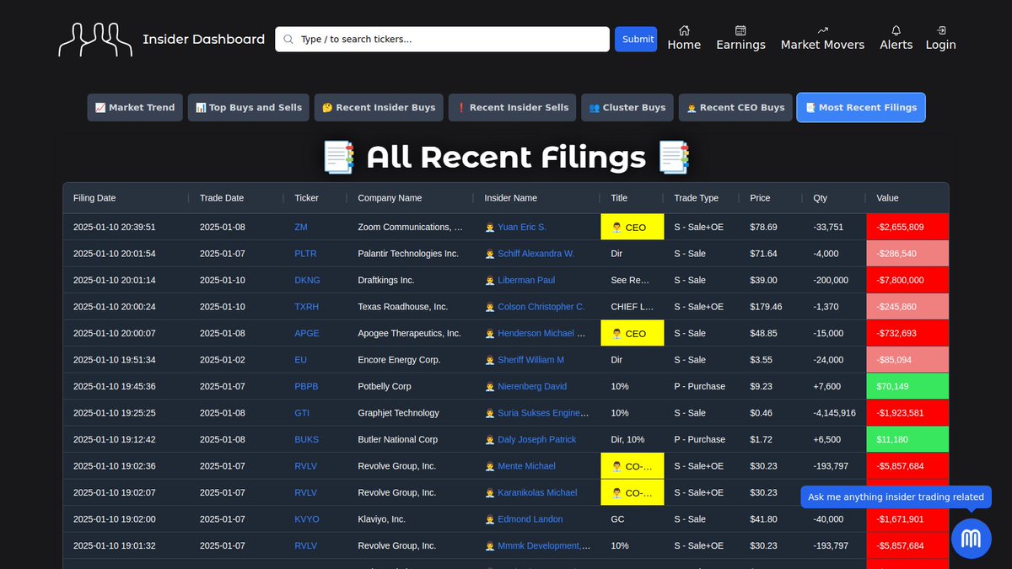Image resolution: width=1012 pixels, height=569 pixels.
Task: Click the yellow CEO badge in Zoom row
Action: (632, 228)
